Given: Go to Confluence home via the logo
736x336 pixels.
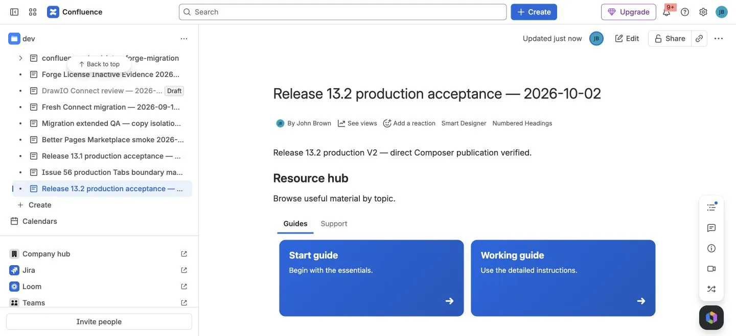Looking at the screenshot, I should (75, 12).
